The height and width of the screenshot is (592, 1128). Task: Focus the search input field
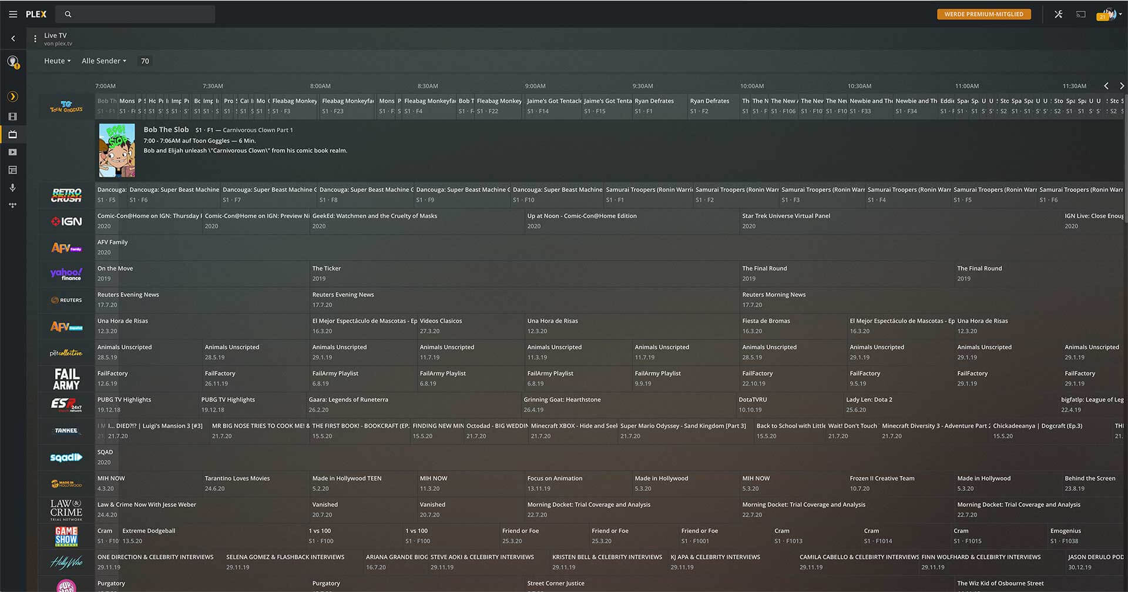(x=136, y=14)
